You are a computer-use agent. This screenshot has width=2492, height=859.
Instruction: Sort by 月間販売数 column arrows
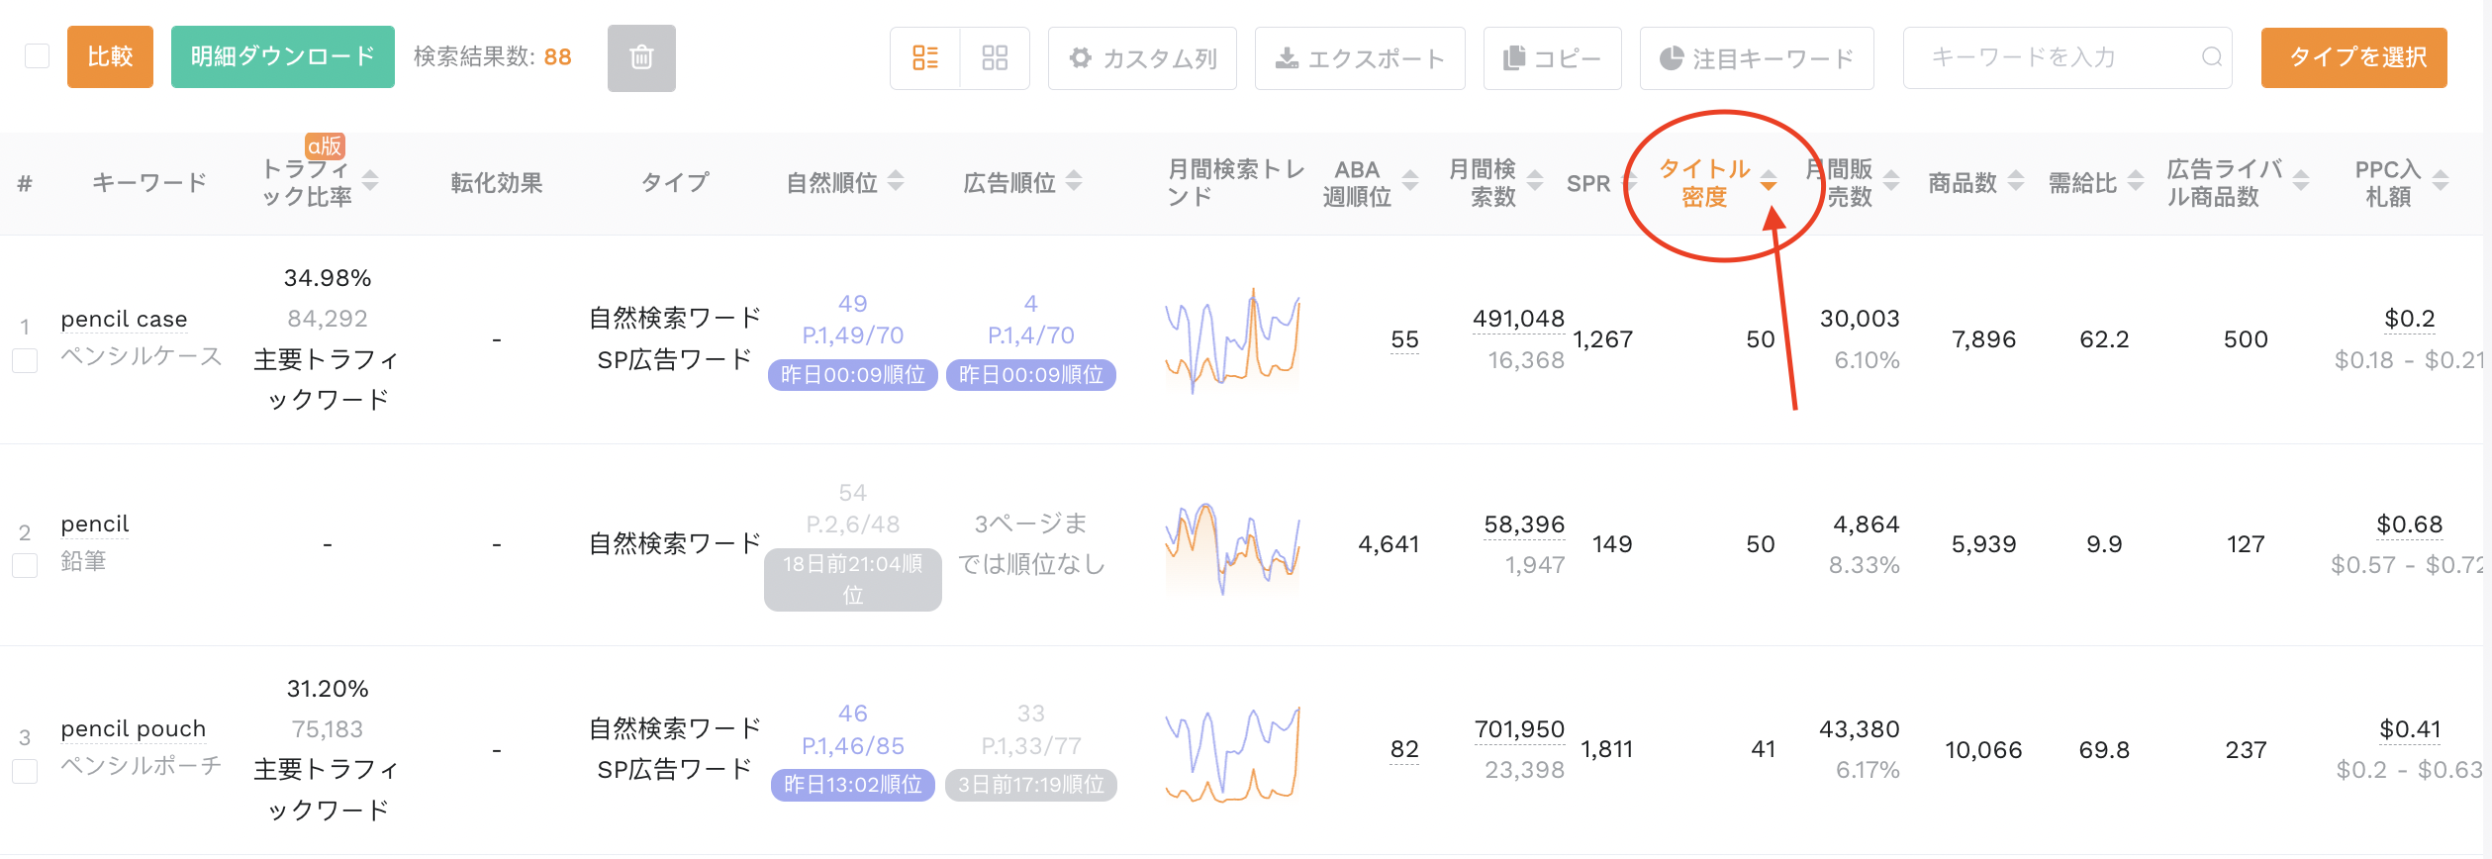1891,182
